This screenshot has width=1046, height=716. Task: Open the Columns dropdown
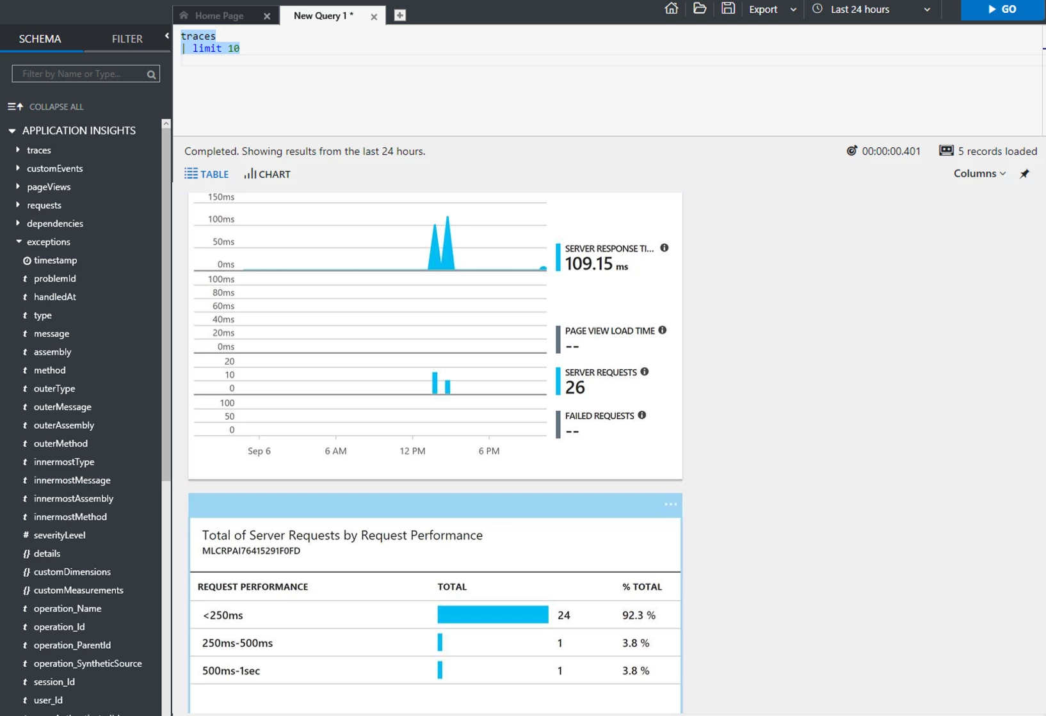[x=979, y=173]
